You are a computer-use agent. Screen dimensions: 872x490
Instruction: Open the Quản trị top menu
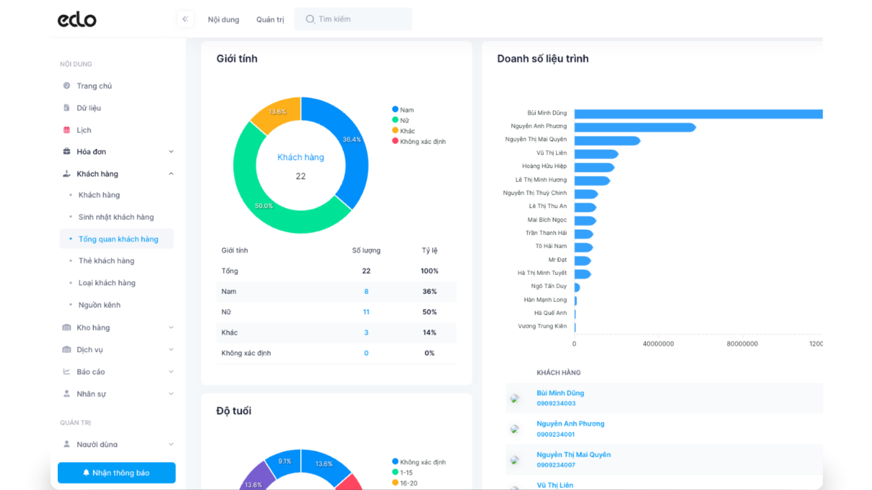[270, 20]
